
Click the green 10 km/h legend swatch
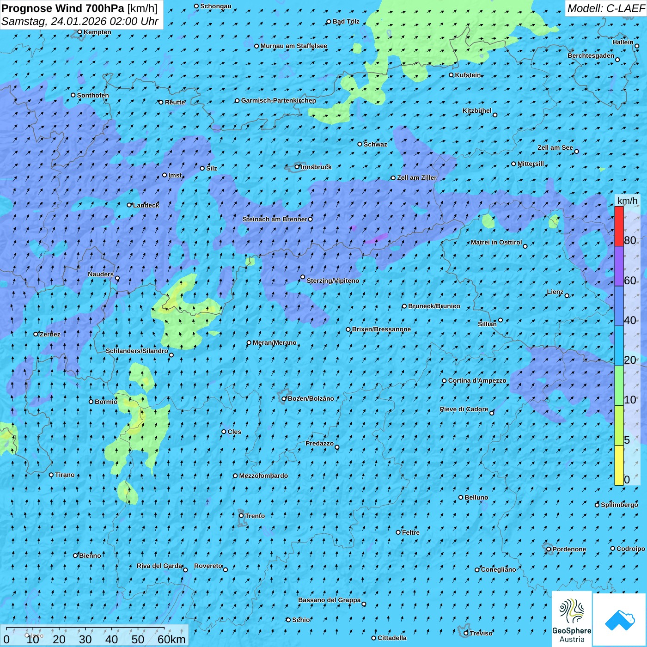pos(619,386)
